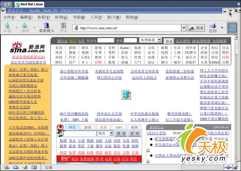Open back history dropdown arrow
The image size is (241, 171).
pos(17,28)
